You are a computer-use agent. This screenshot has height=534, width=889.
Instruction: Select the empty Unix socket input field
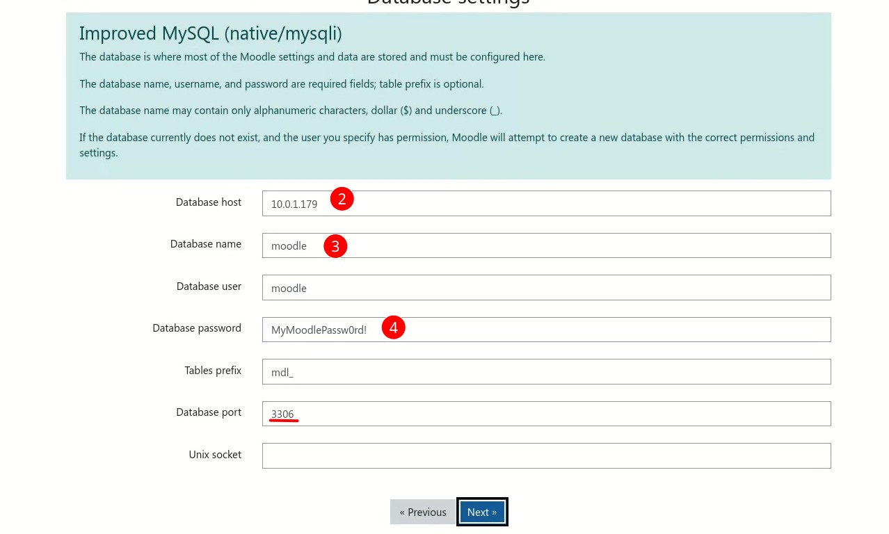[x=546, y=455]
